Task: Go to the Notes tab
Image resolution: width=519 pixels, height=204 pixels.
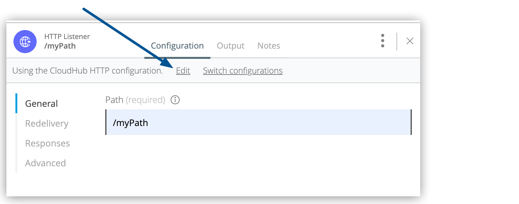Action: [x=268, y=46]
